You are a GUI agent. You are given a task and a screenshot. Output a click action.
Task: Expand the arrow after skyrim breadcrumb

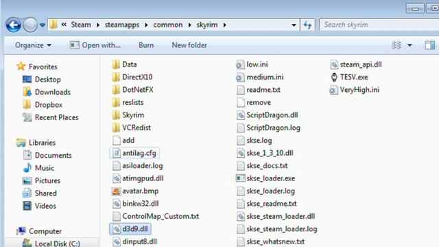click(224, 25)
